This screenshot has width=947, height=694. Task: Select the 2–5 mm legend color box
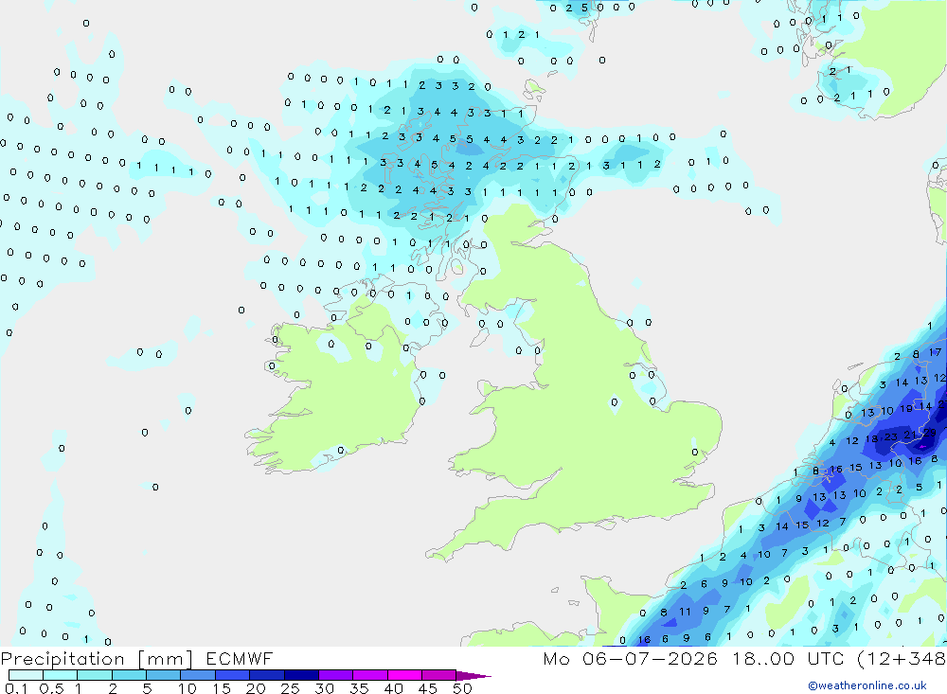(129, 675)
